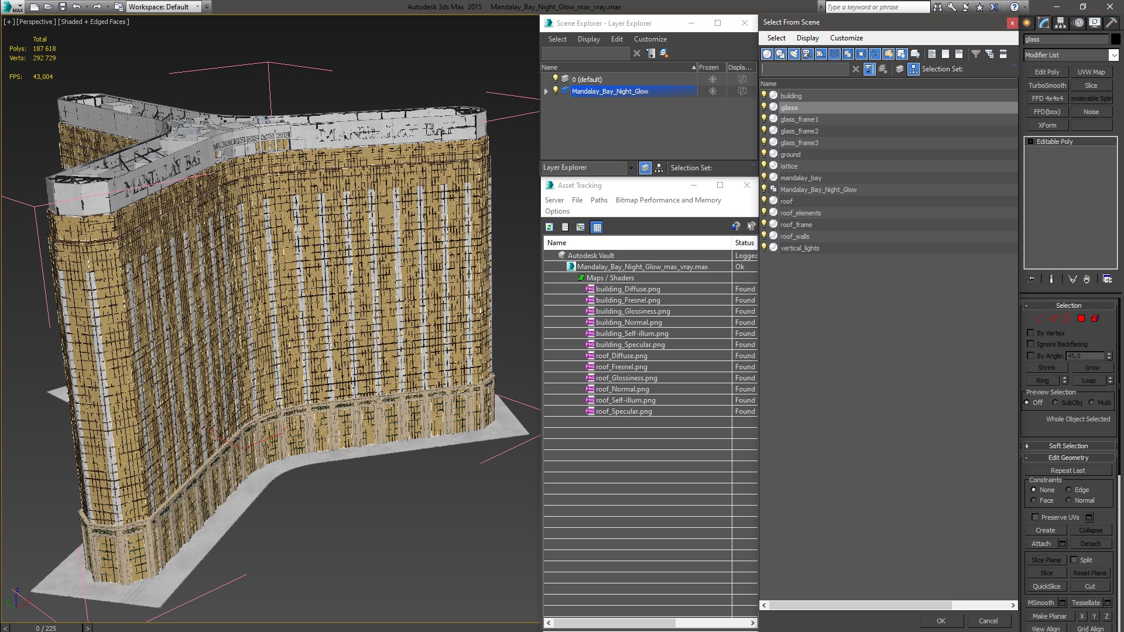Screen dimensions: 1124x632
Task: Toggle lights display filter in Select From Scene
Action: (794, 54)
